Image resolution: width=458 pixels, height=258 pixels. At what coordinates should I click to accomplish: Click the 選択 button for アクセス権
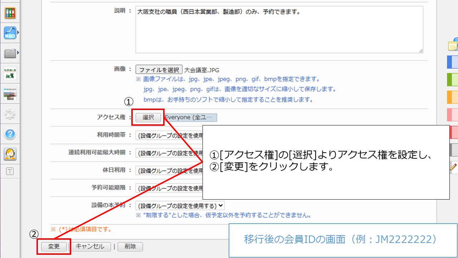(x=148, y=118)
